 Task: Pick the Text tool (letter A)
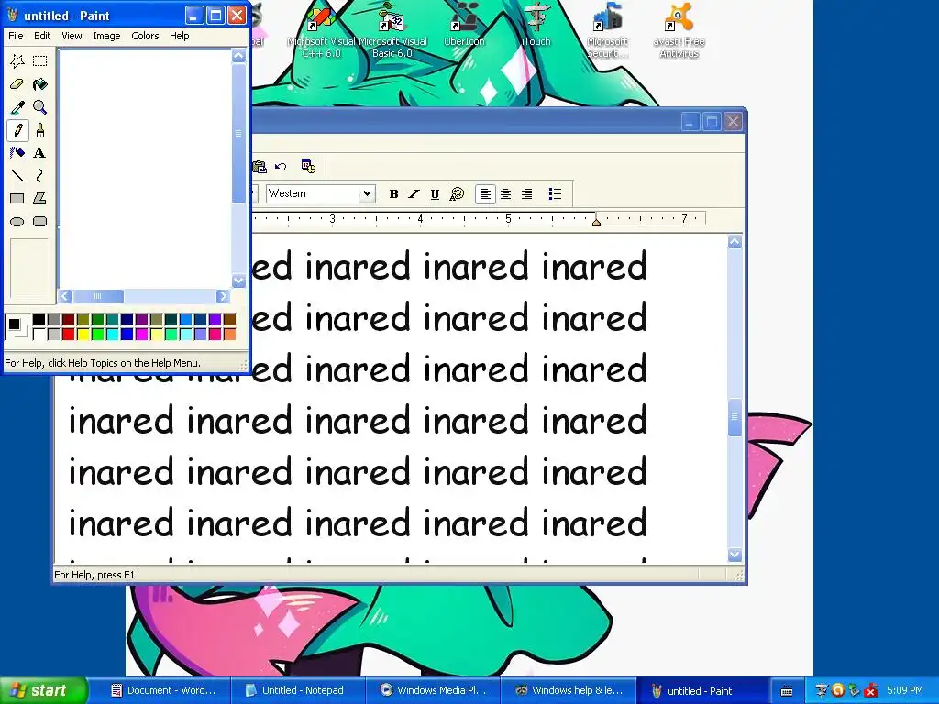point(40,153)
